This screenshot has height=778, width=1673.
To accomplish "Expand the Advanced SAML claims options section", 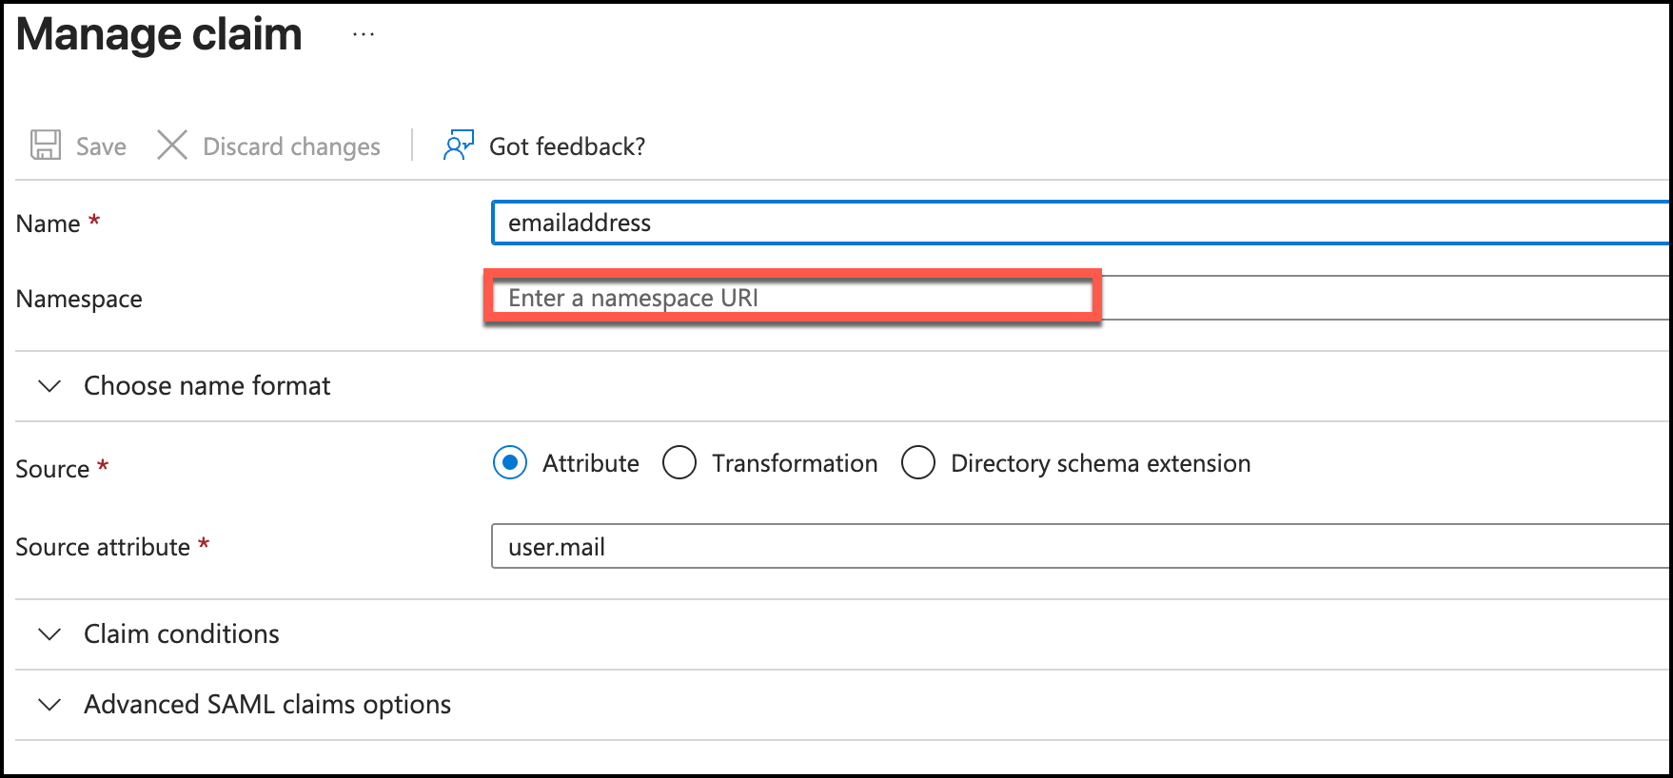I will click(266, 705).
